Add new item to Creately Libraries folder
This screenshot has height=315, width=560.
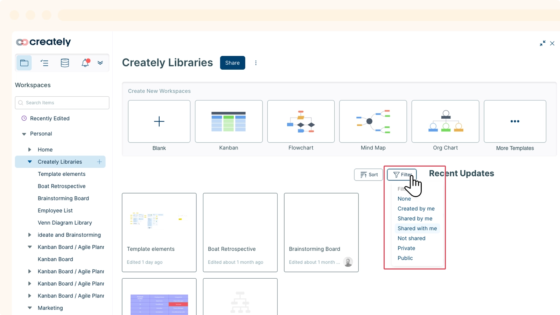tap(99, 162)
